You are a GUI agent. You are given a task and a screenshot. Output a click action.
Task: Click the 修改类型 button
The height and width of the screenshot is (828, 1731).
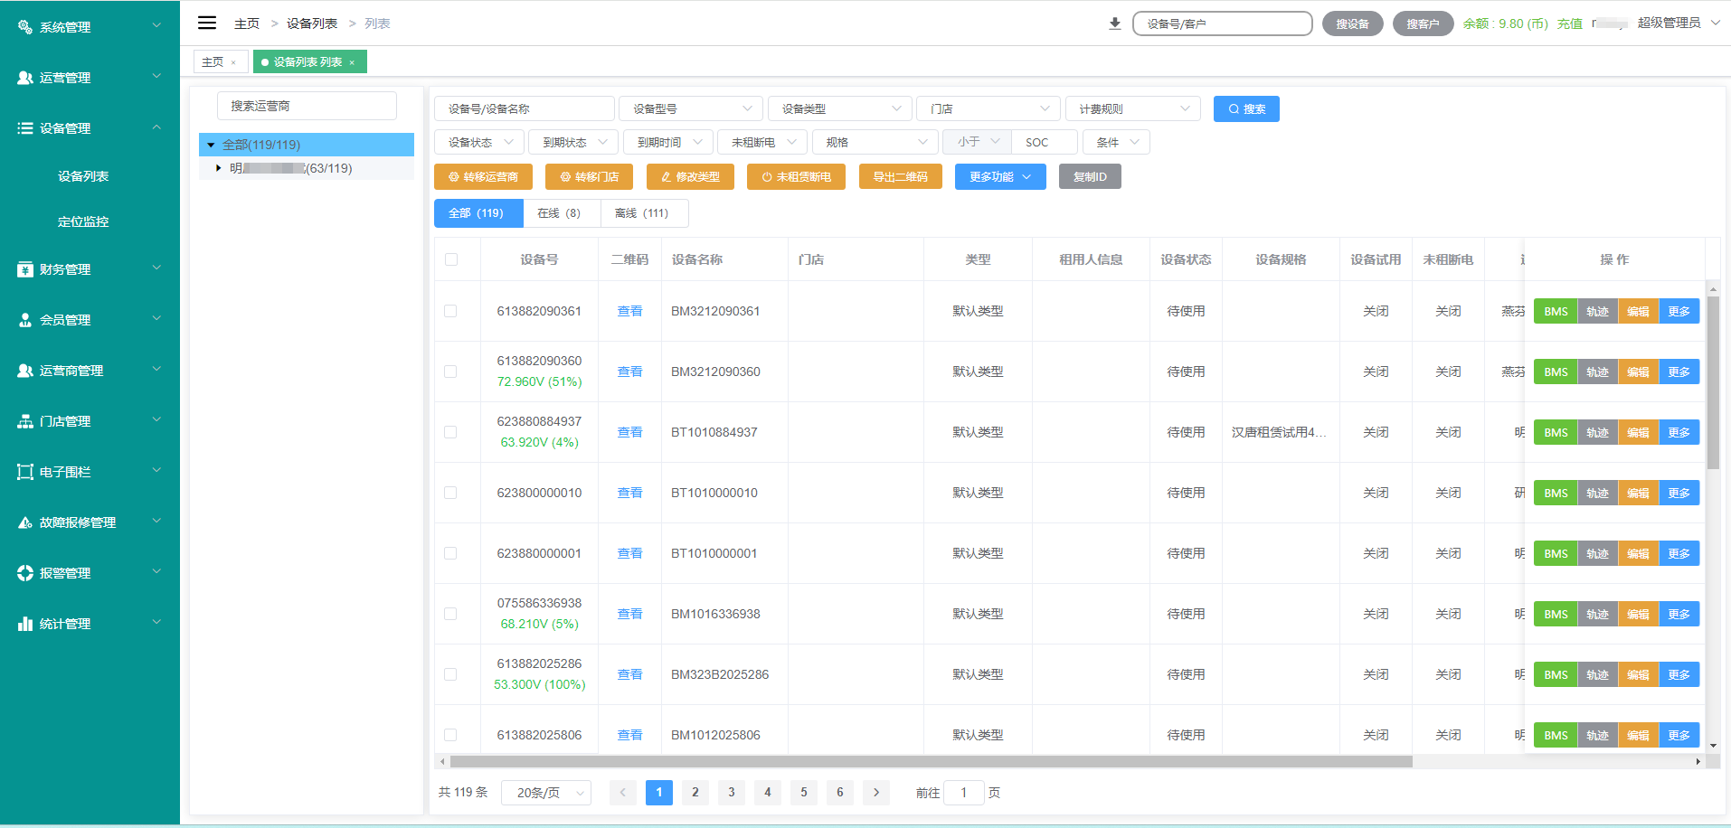click(690, 177)
